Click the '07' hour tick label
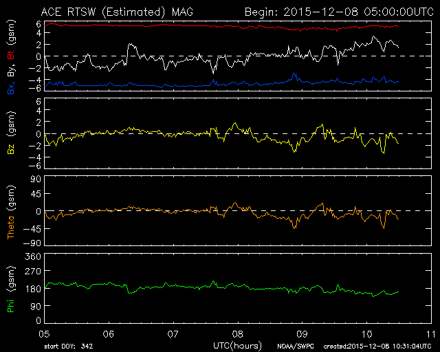440x352 pixels. pyautogui.click(x=173, y=334)
